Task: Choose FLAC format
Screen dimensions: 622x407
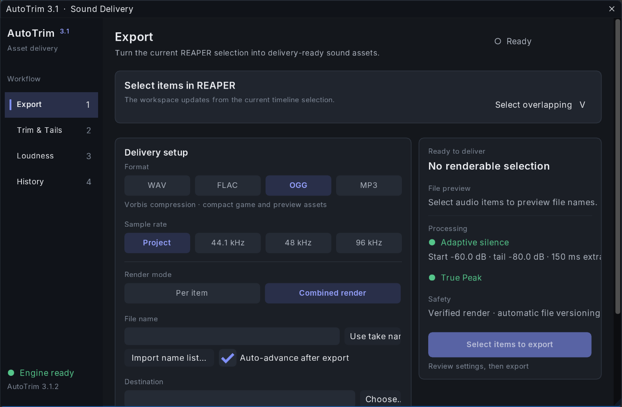Action: (x=228, y=186)
